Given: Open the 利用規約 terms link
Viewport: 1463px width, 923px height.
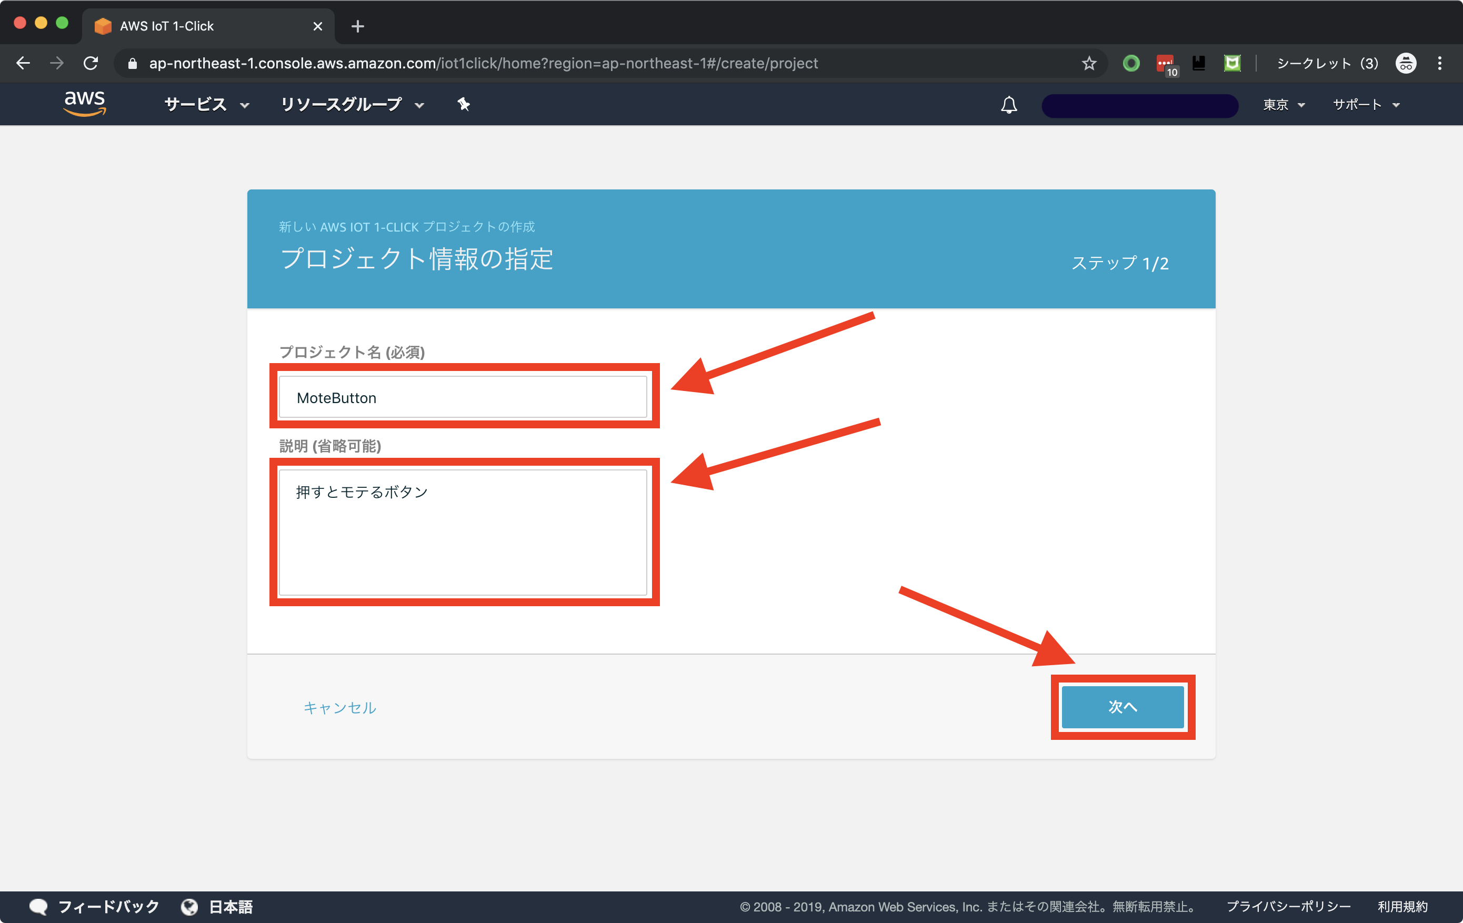Looking at the screenshot, I should [1403, 907].
